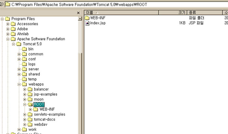Select the open ROOT folder icon

pyautogui.click(x=30, y=104)
